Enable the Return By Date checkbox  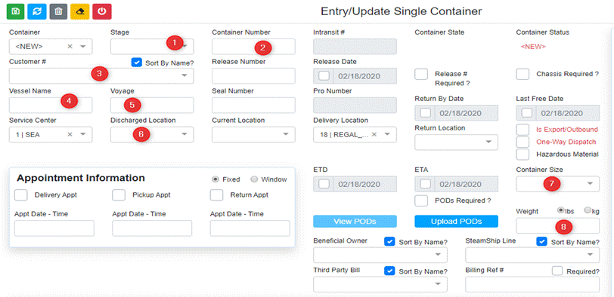tap(425, 113)
